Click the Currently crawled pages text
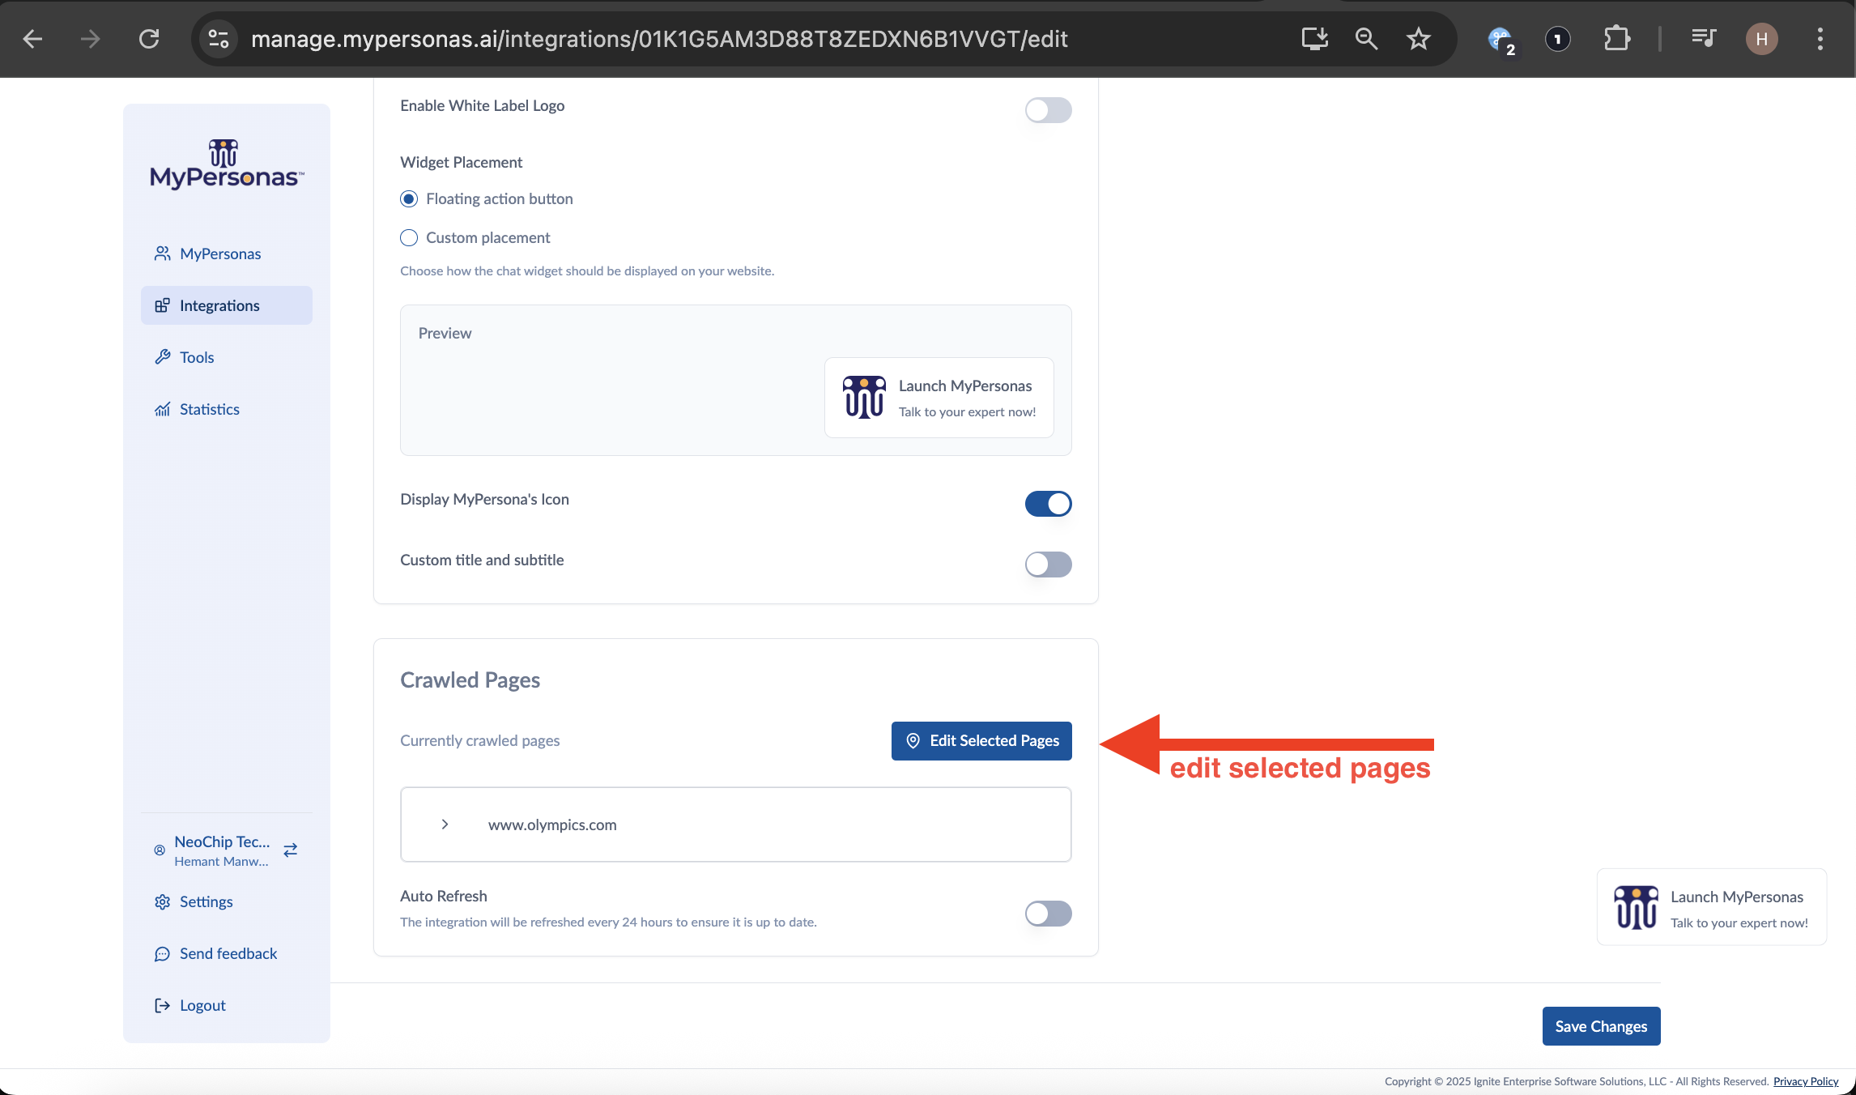 coord(479,741)
